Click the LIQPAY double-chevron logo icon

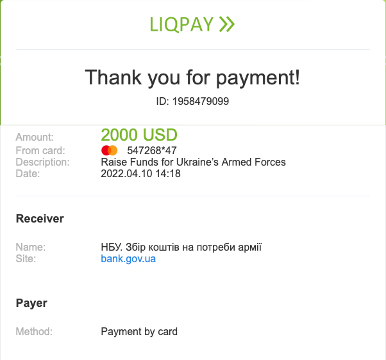(226, 24)
